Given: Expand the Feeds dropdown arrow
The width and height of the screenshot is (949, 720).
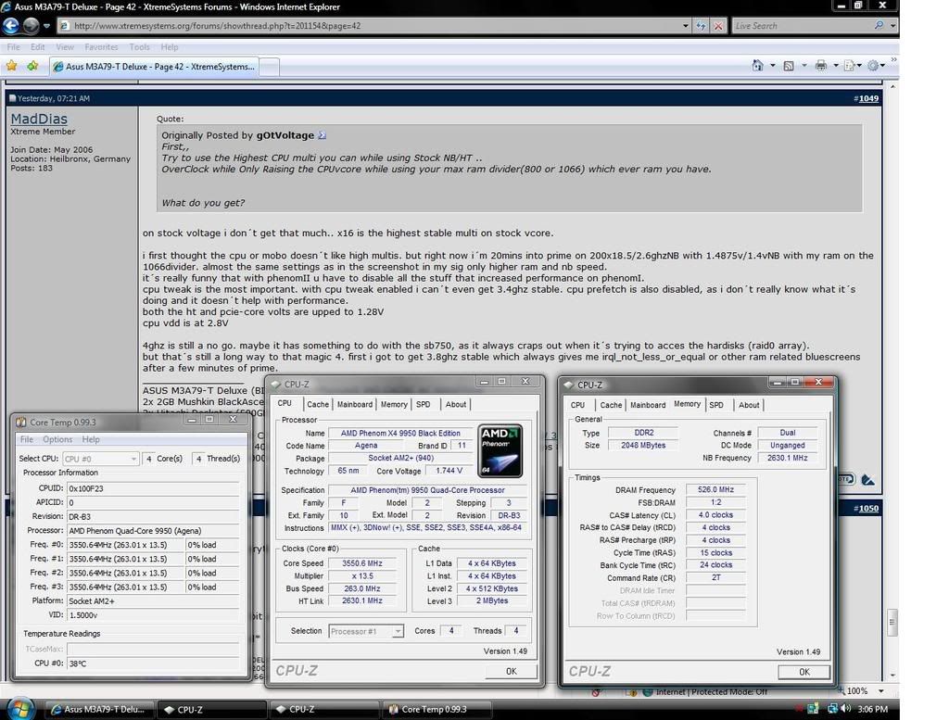Looking at the screenshot, I should pos(803,66).
